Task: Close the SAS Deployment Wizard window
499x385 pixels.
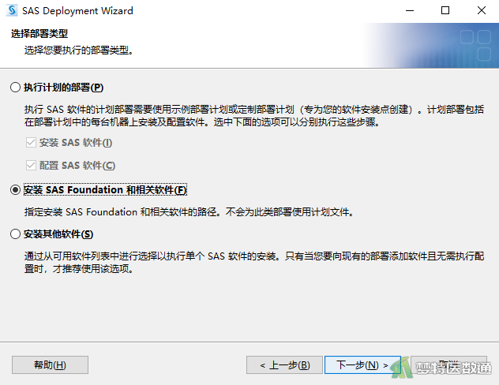Action: [482, 10]
